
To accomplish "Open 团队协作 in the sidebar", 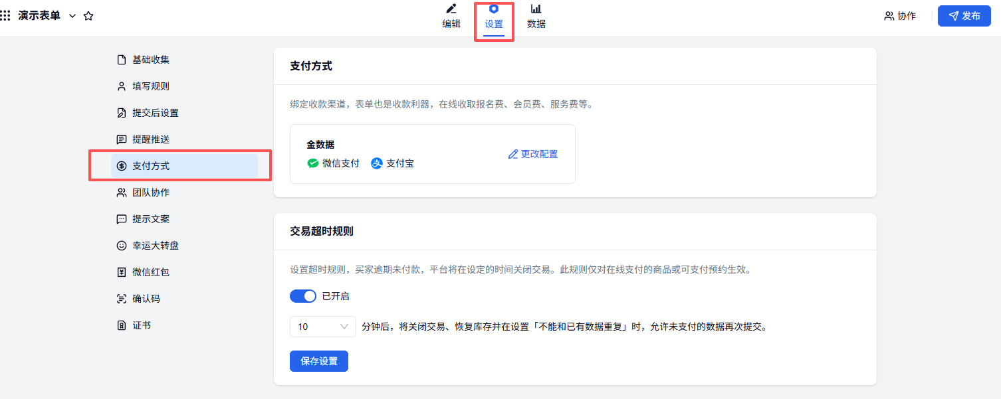I will [x=150, y=193].
